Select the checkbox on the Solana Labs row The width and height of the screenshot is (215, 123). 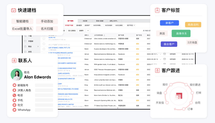[x=44, y=43]
